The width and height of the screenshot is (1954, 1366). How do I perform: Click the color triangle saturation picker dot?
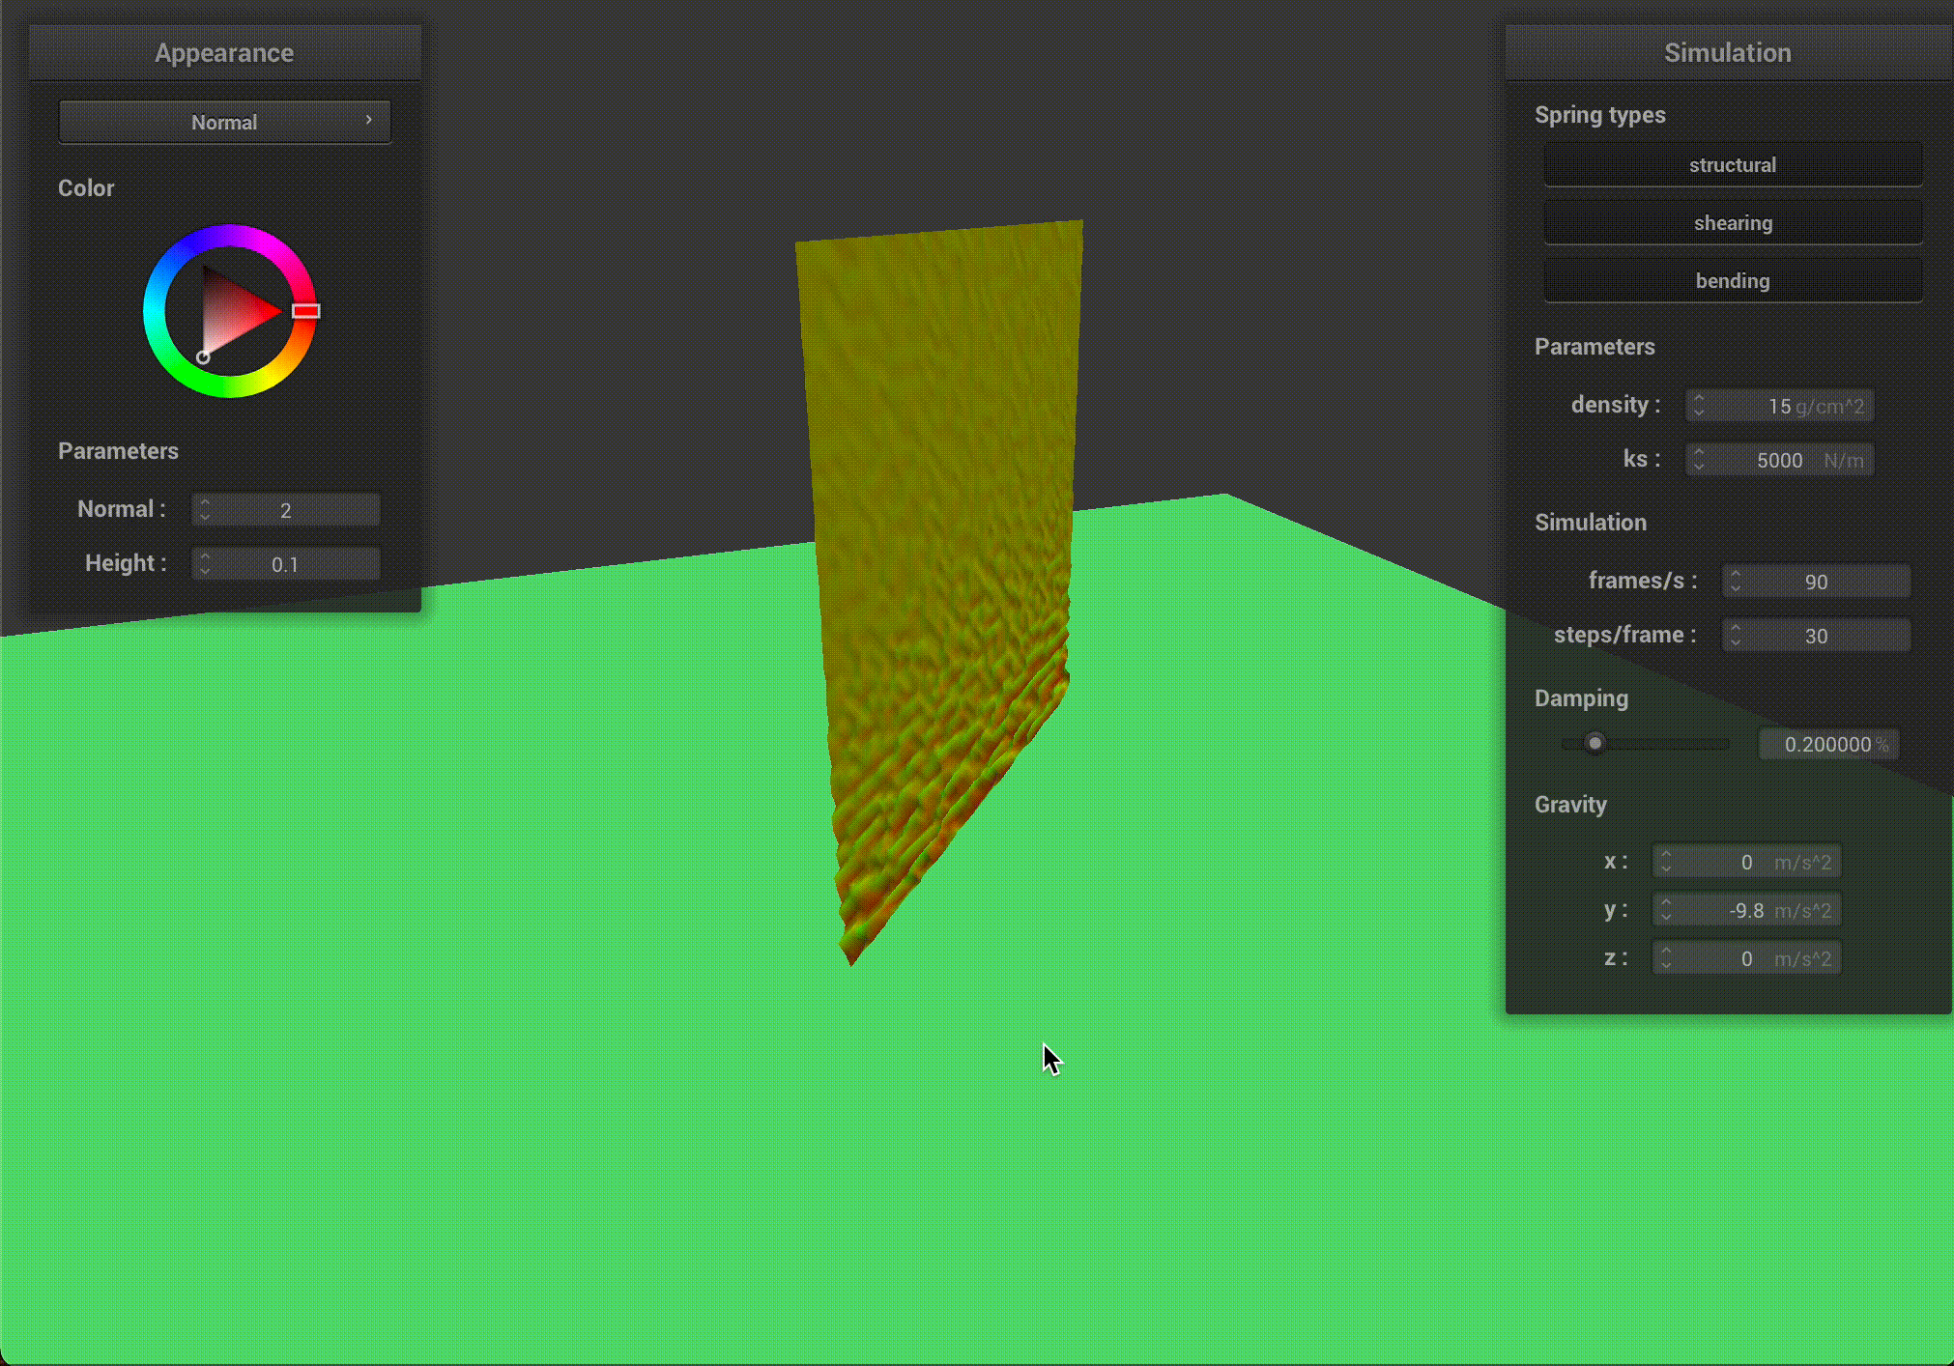203,357
